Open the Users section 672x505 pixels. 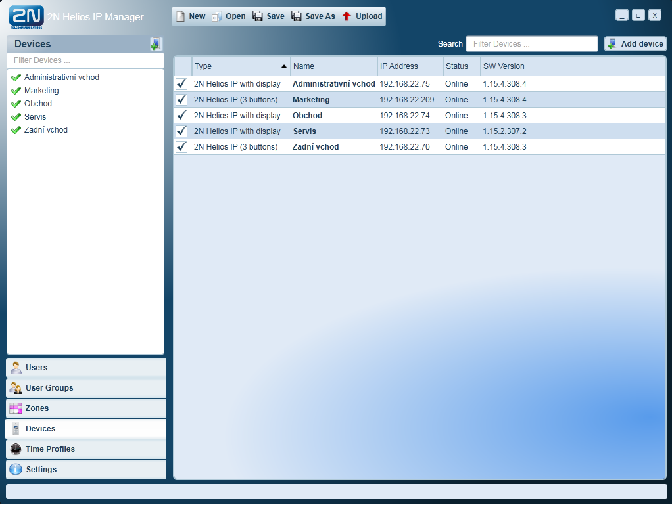pyautogui.click(x=86, y=368)
